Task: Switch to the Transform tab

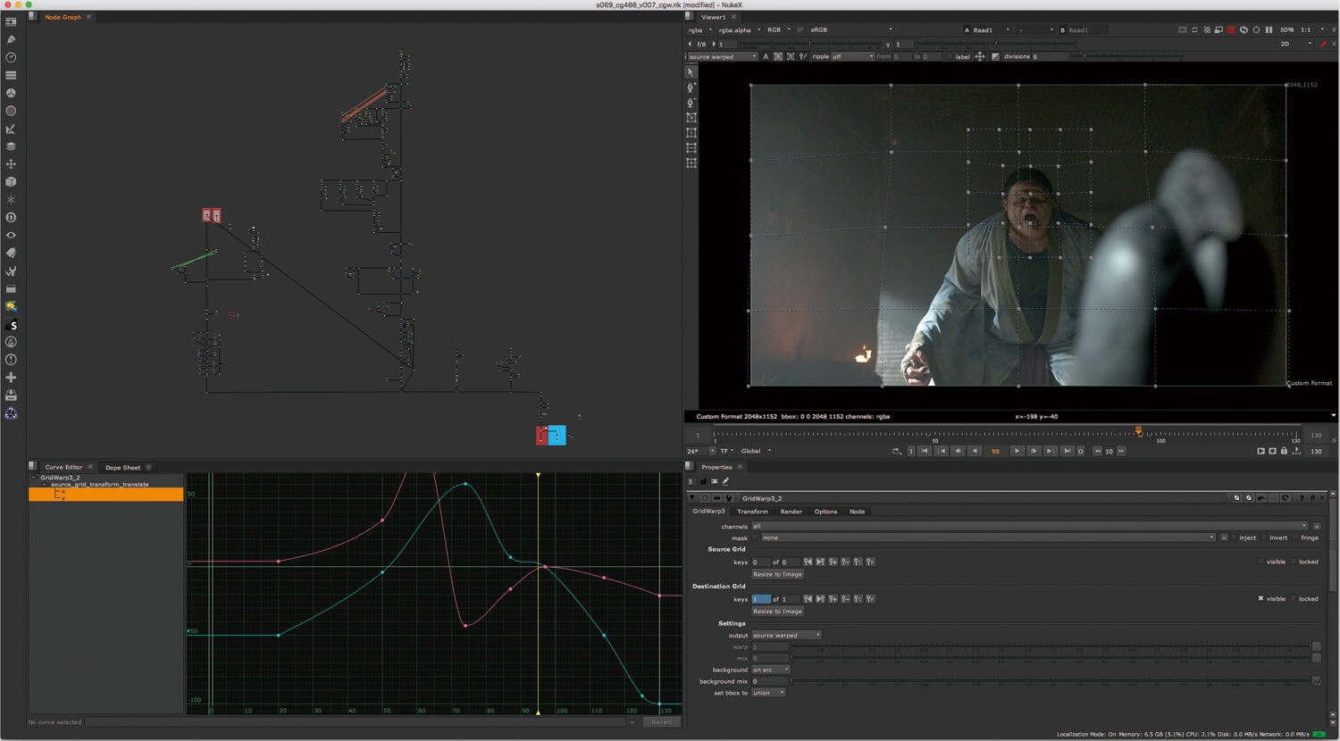Action: click(x=752, y=512)
